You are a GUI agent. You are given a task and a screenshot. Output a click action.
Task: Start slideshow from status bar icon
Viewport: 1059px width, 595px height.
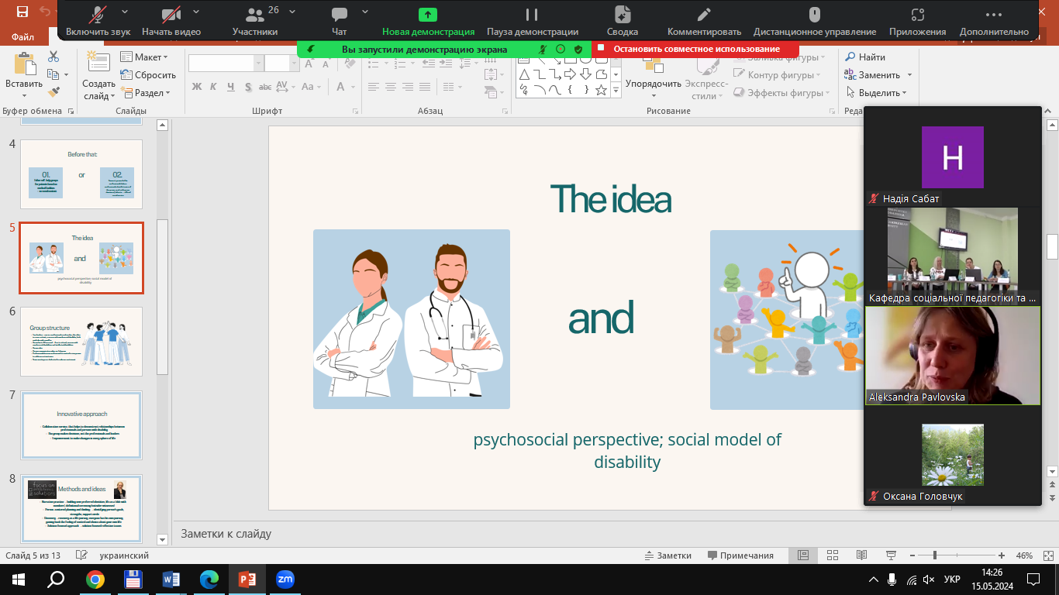coord(890,555)
